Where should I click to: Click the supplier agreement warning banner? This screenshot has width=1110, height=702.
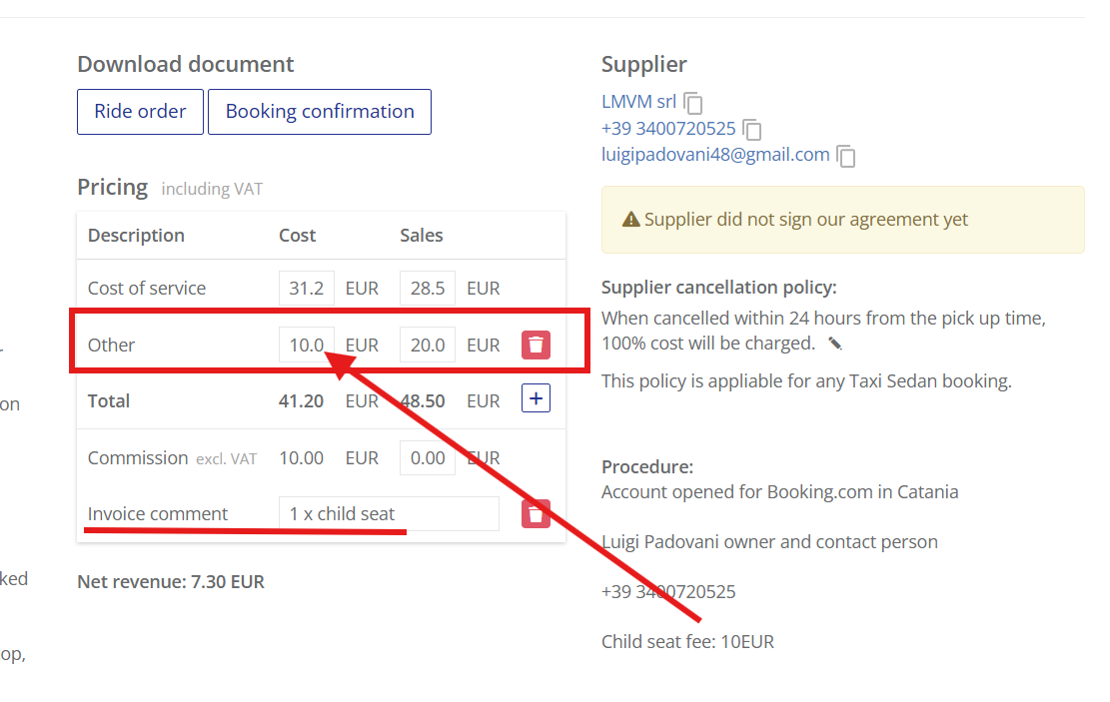tap(842, 220)
